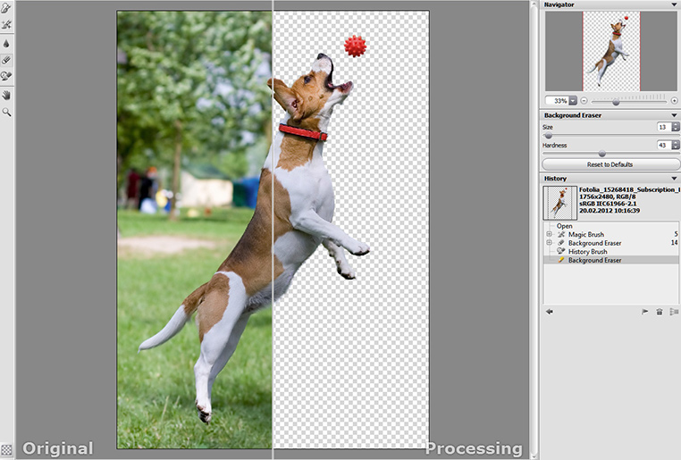
Task: Click the flag icon in History panel
Action: click(x=644, y=312)
